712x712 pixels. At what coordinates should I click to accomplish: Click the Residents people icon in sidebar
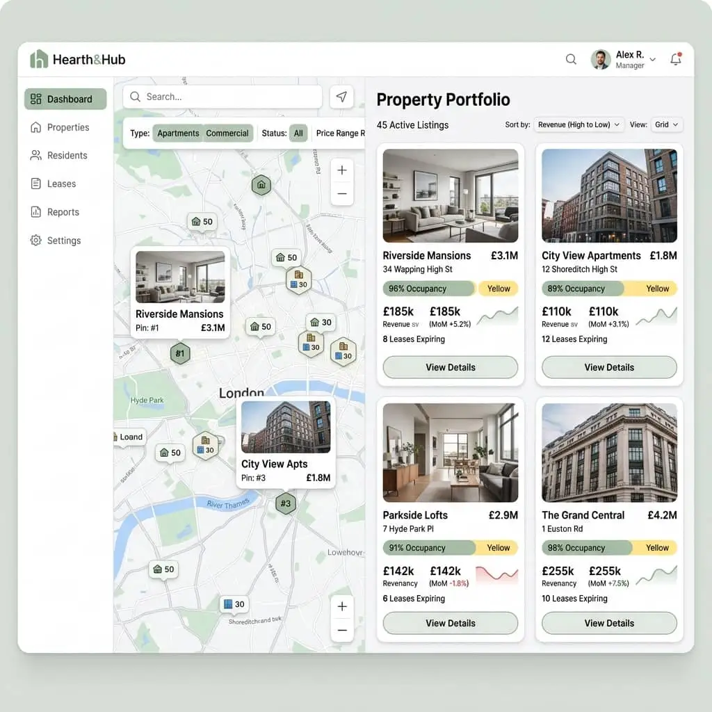[x=36, y=155]
